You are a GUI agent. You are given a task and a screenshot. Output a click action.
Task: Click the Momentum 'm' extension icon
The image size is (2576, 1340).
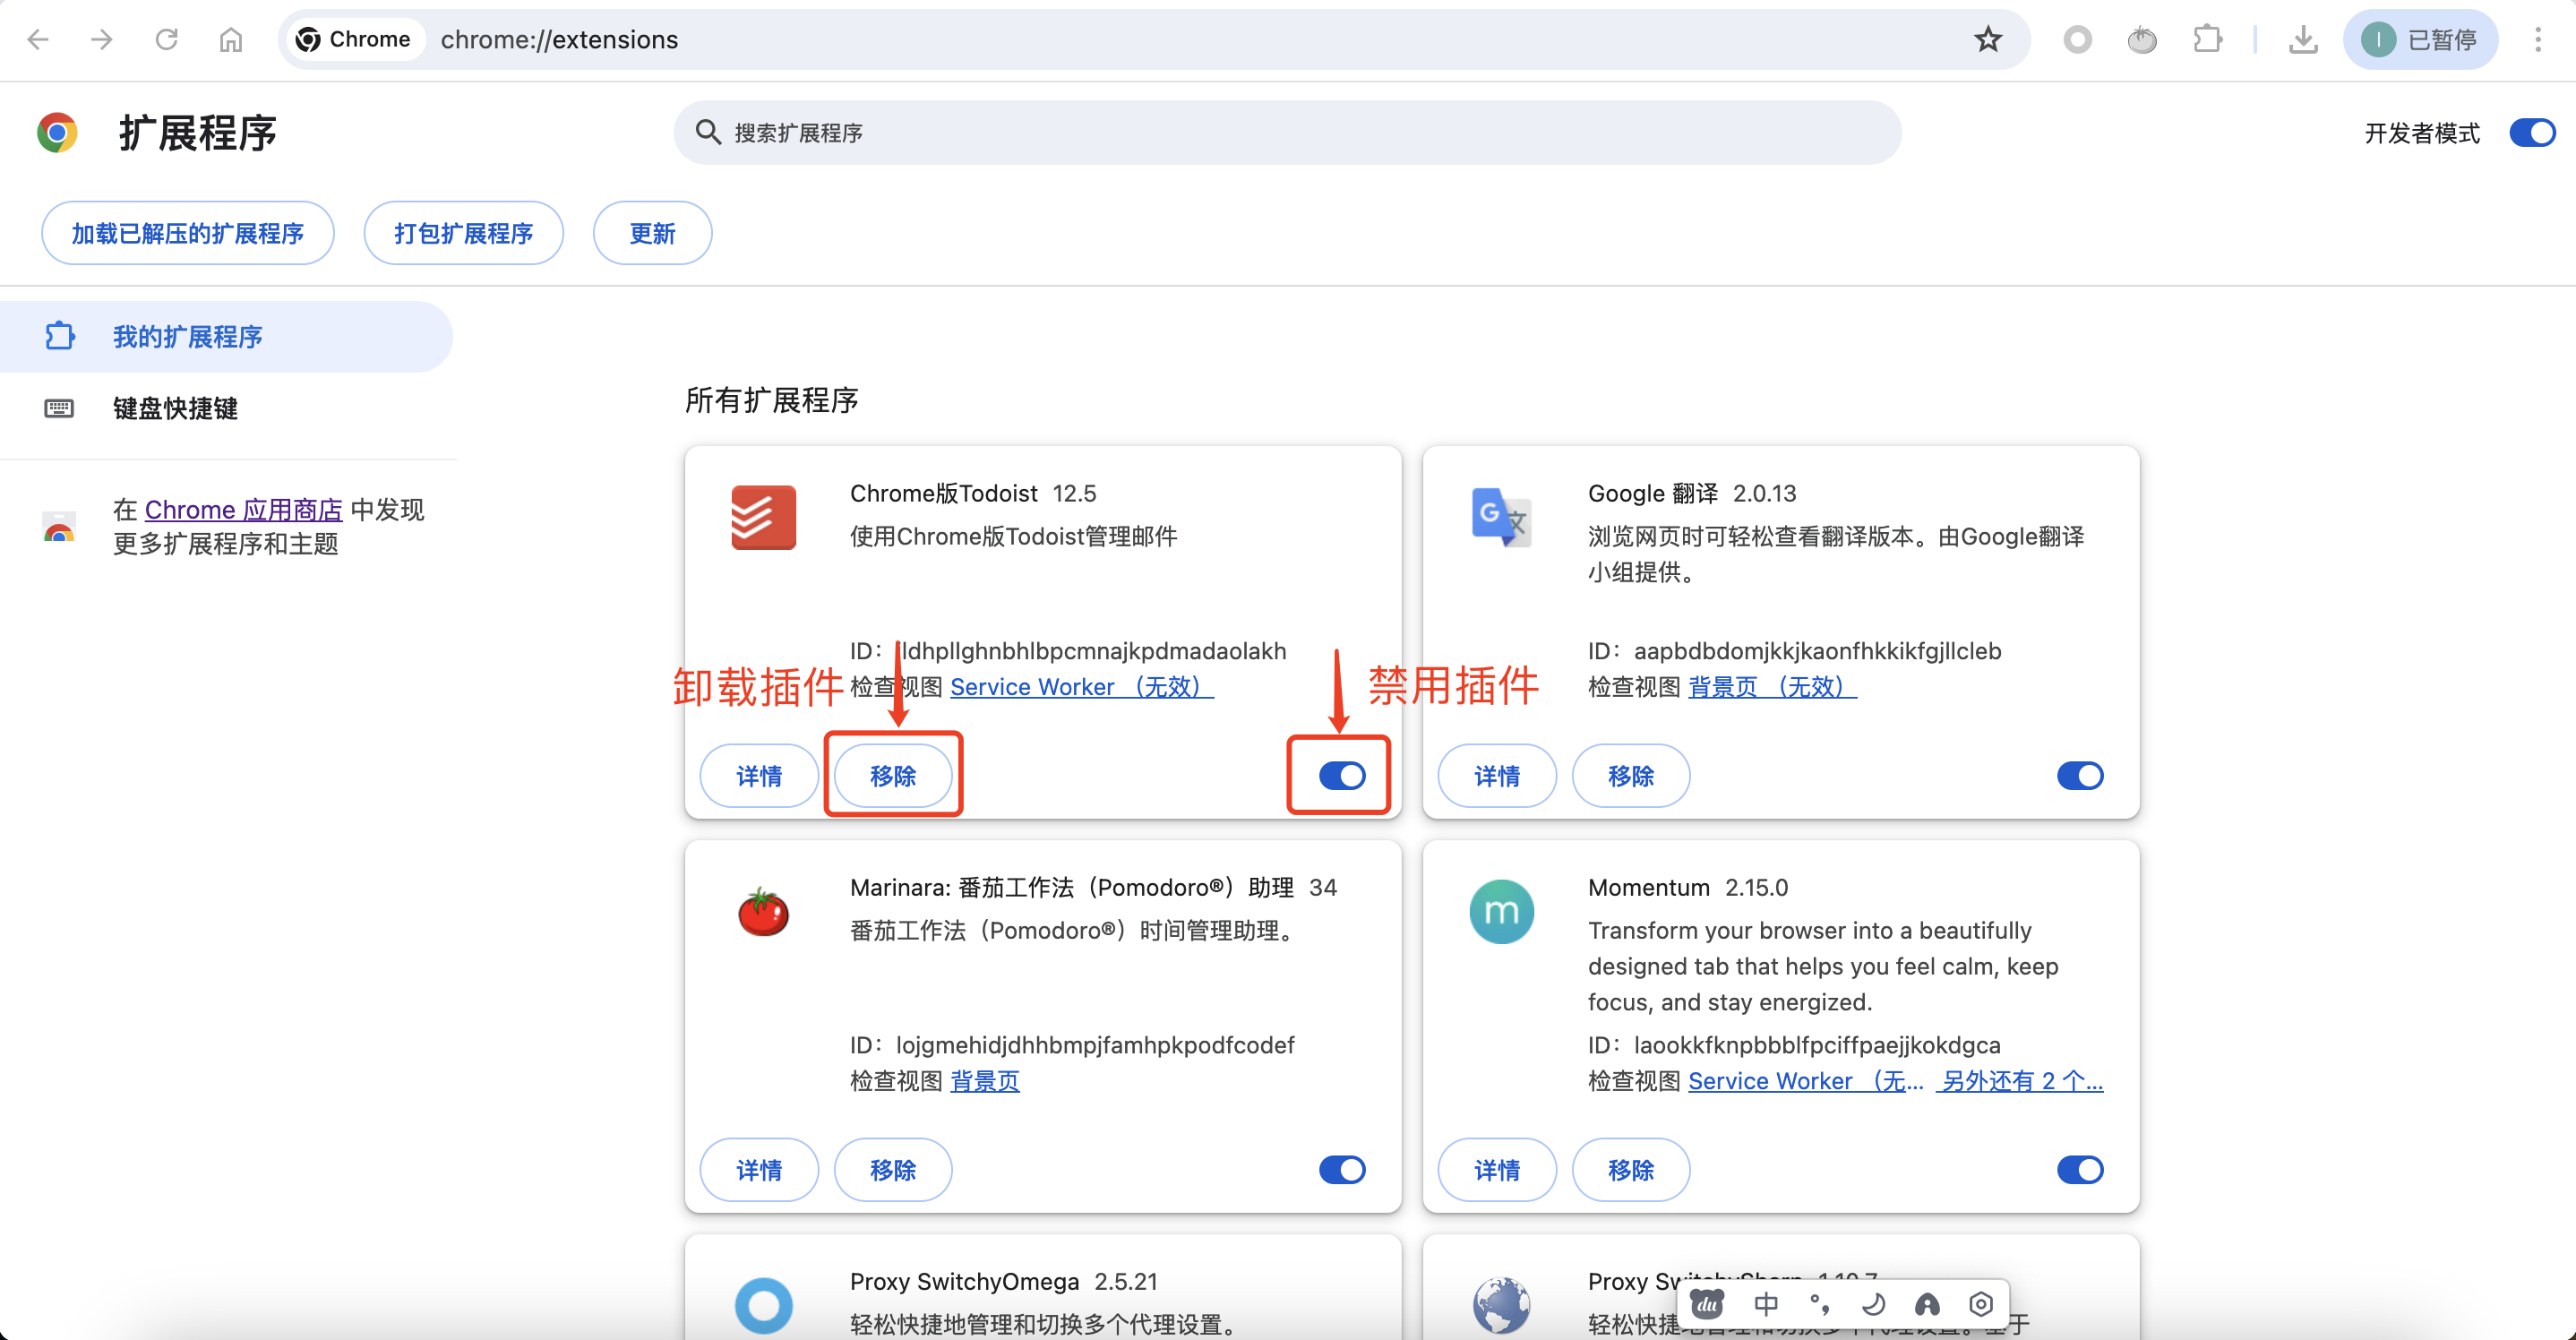[x=1501, y=911]
